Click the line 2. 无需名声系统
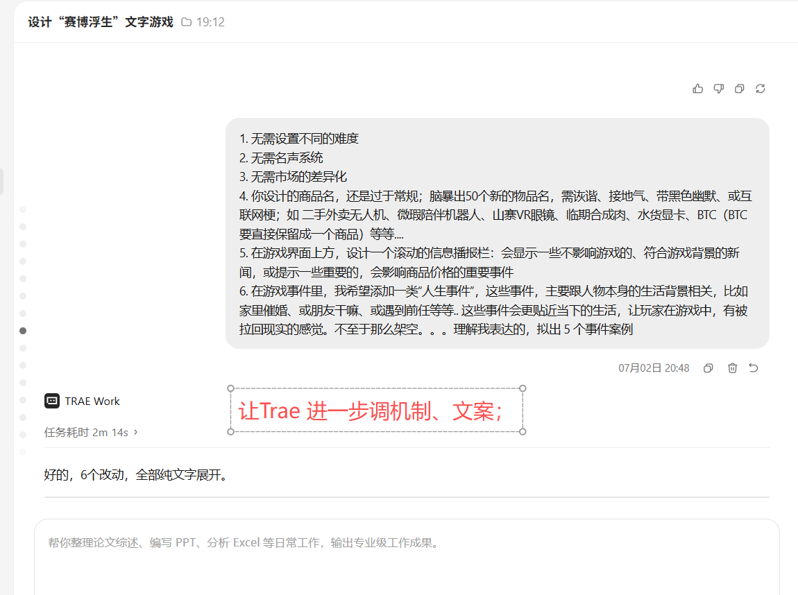The width and height of the screenshot is (798, 595). coord(282,158)
